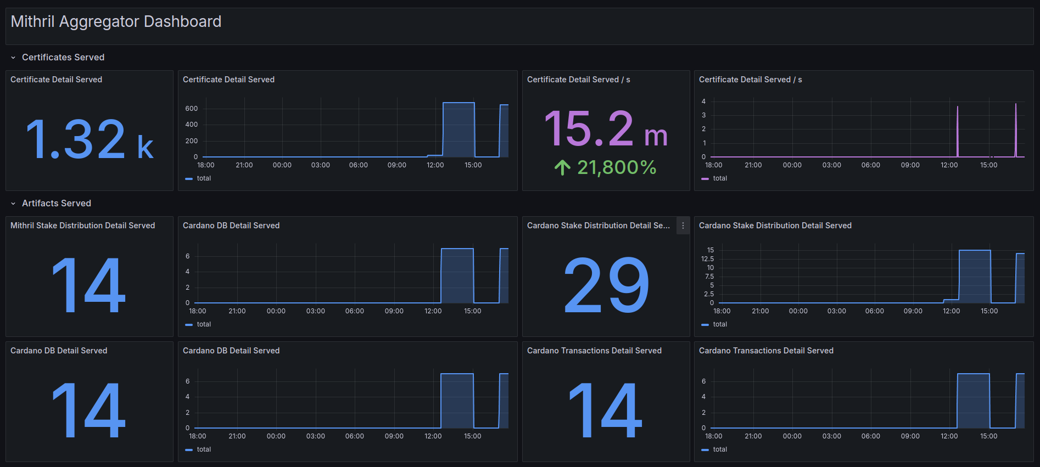Click the Cardano Stake Distribution chart plot area

[872, 274]
